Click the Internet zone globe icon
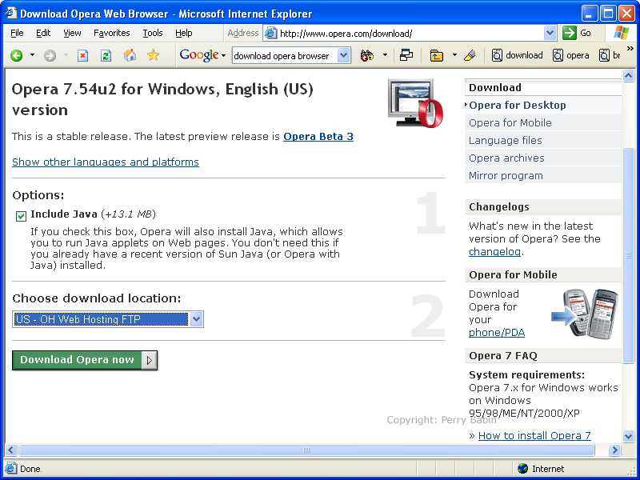 coord(522,469)
